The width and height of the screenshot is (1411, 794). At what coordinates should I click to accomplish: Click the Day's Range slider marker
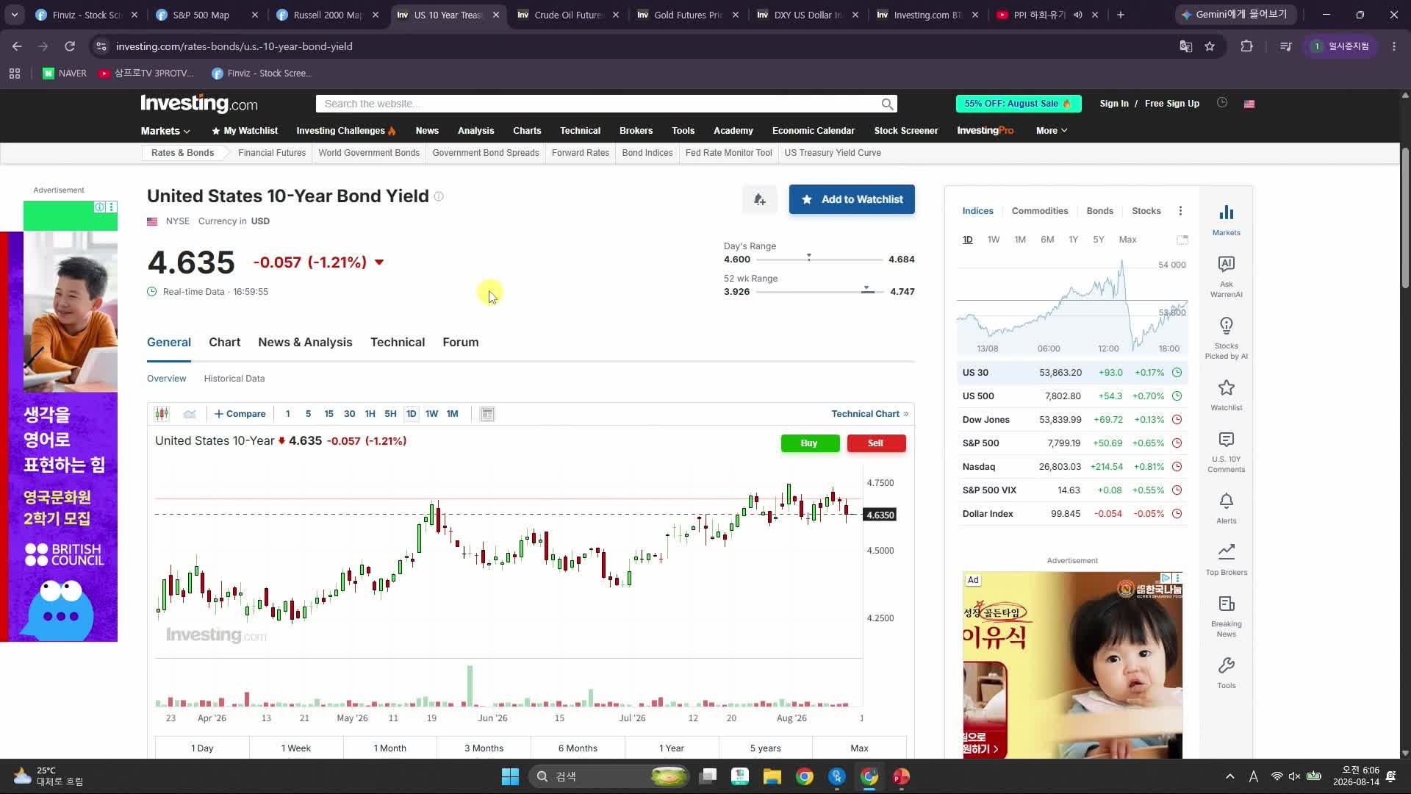point(809,257)
